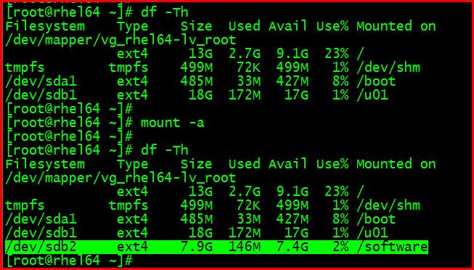Click /dev/sda1 in second df output

[x=41, y=219]
